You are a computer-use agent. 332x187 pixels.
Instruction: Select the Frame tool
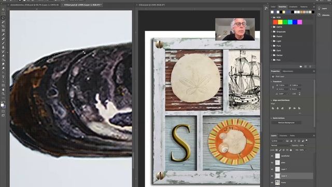click(x=3, y=31)
